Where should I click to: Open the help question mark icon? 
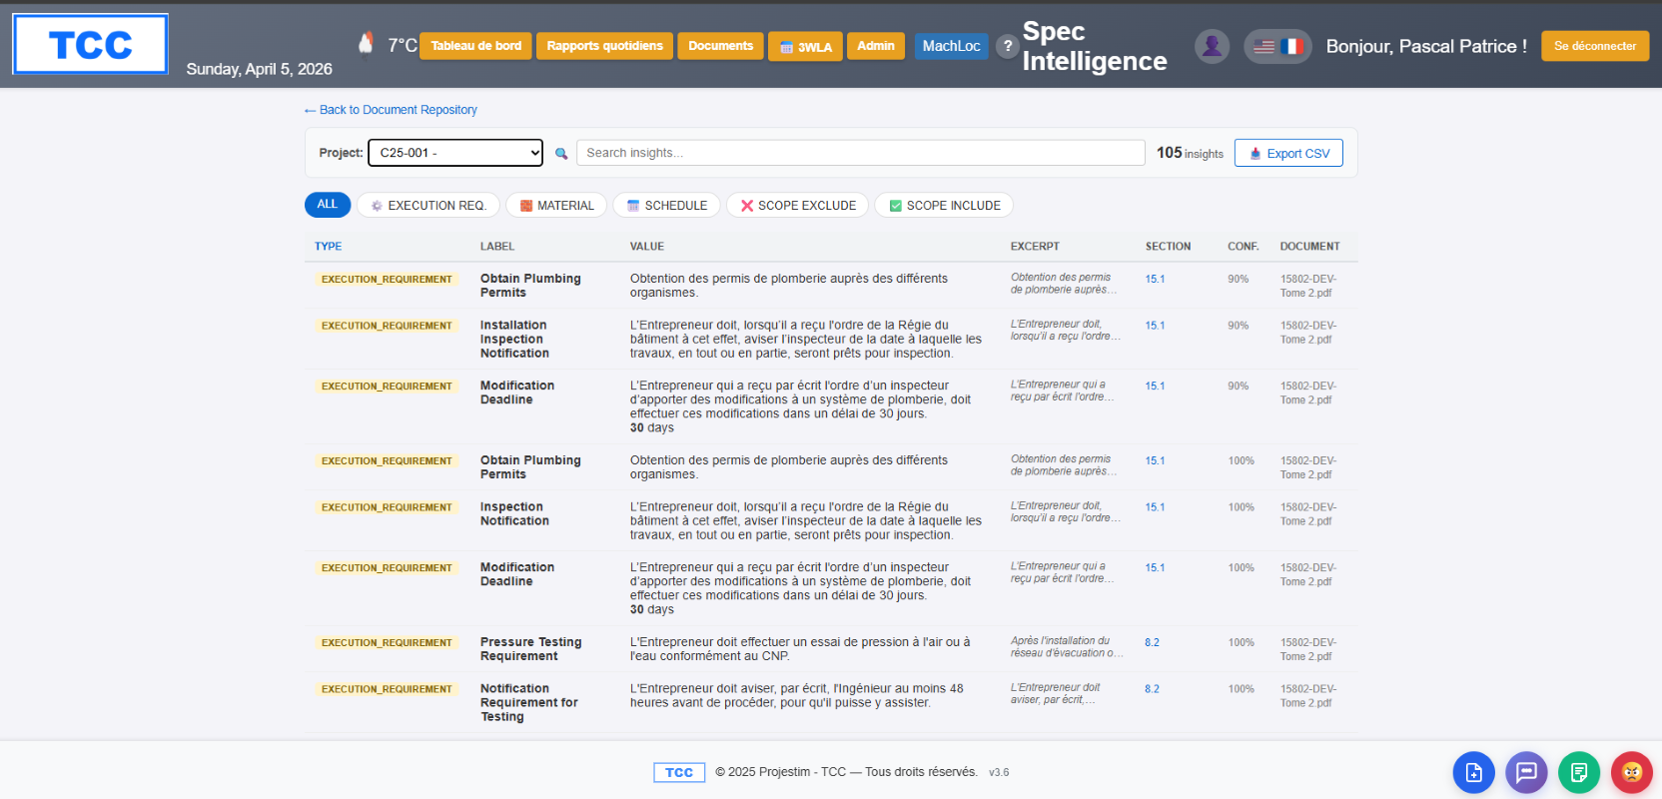tap(1008, 46)
